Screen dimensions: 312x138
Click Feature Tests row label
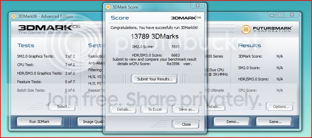pyautogui.click(x=29, y=82)
